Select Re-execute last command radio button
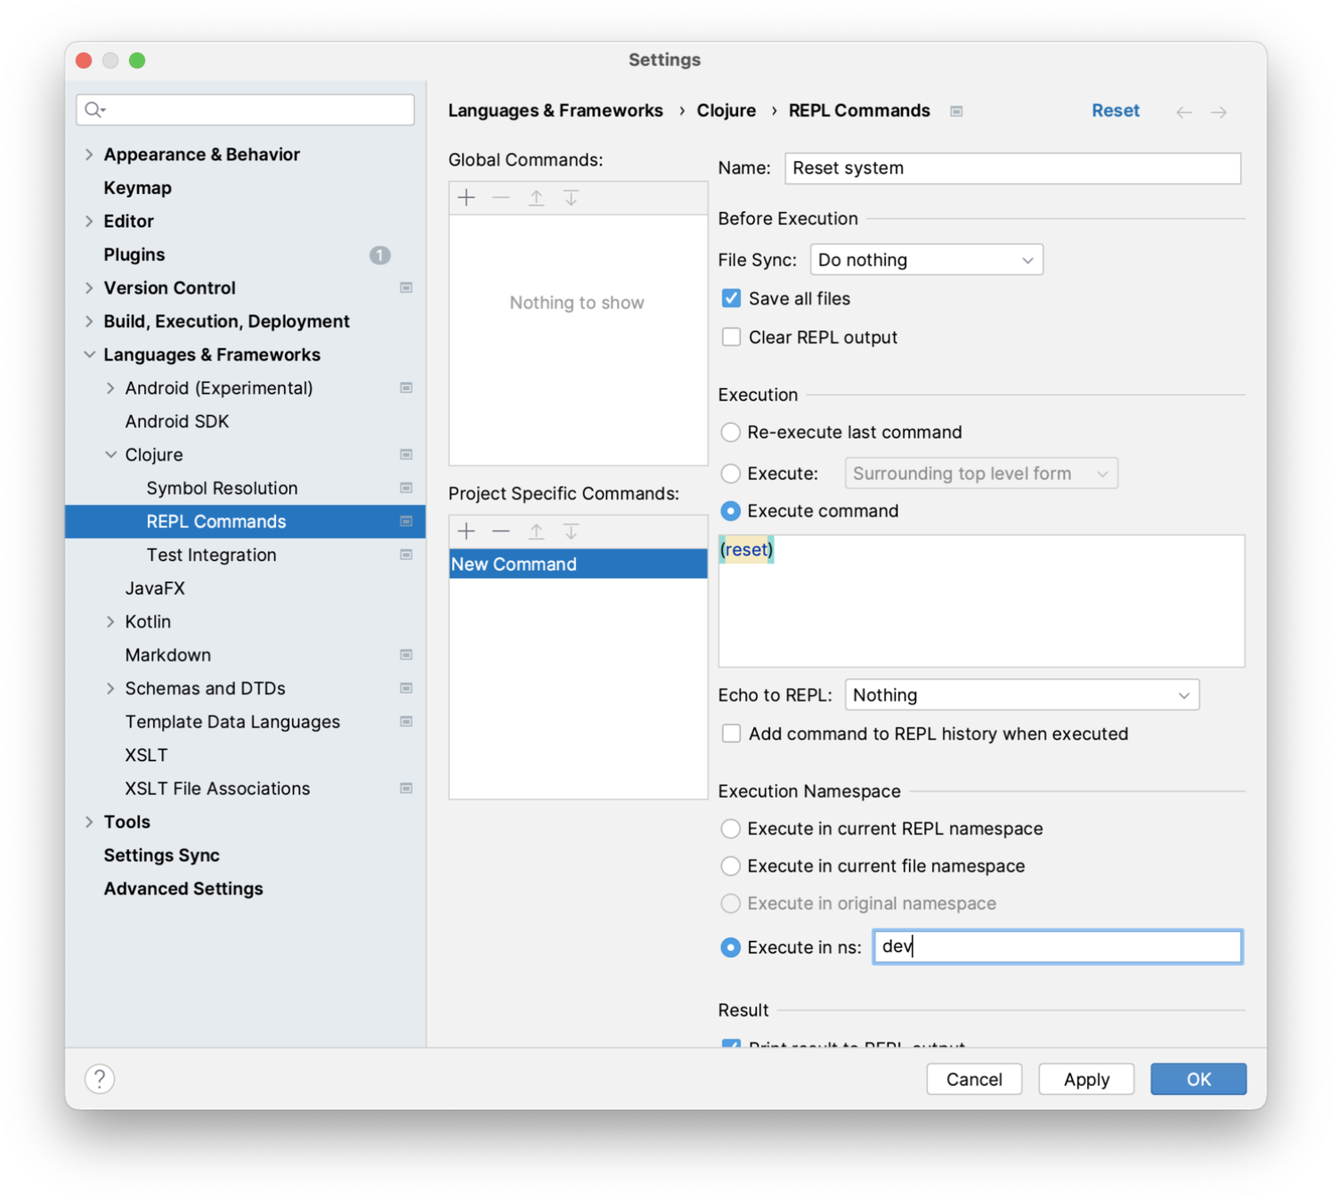1332x1200 pixels. click(x=730, y=433)
